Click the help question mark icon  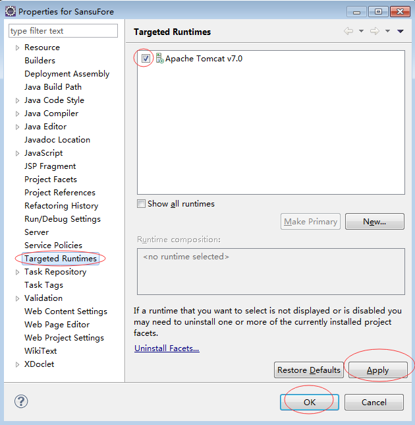coord(21,401)
